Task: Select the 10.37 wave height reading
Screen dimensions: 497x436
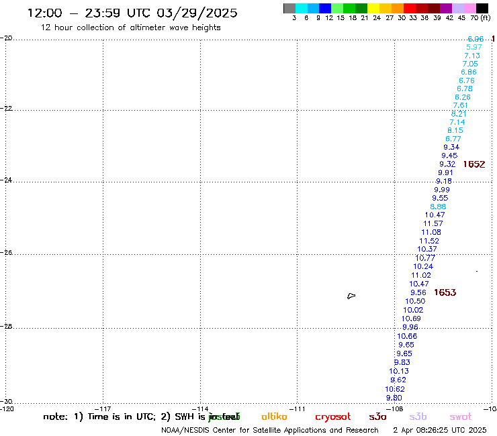Action: click(427, 249)
